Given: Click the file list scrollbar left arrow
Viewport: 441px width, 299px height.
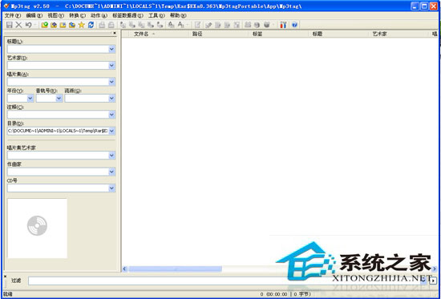Looking at the screenshot, I should click(x=125, y=269).
